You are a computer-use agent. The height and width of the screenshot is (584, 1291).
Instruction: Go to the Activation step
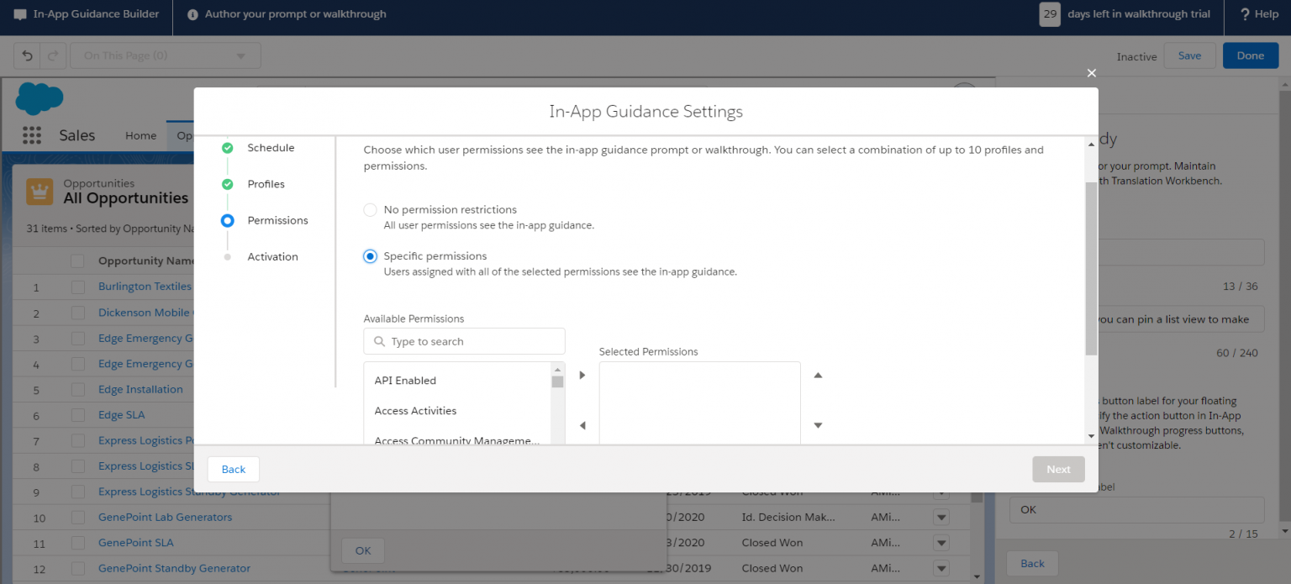tap(272, 257)
